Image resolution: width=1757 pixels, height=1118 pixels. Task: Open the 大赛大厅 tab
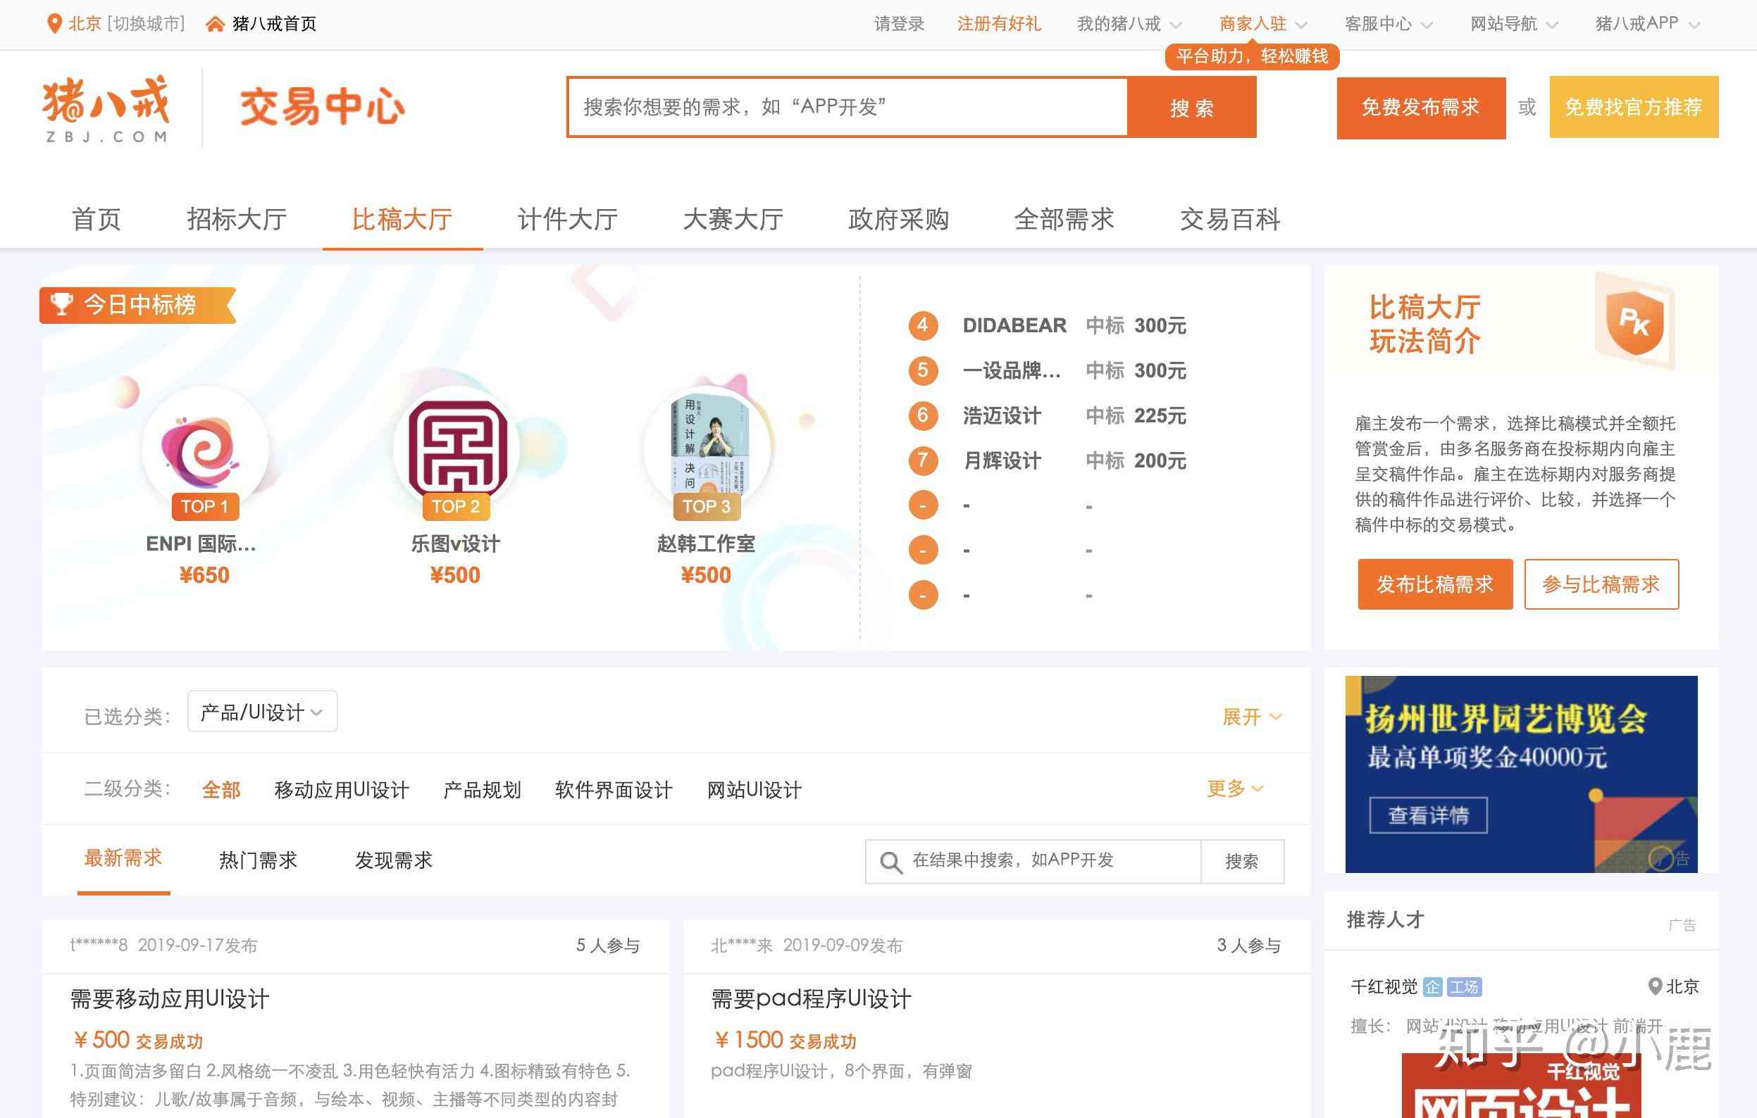coord(733,219)
